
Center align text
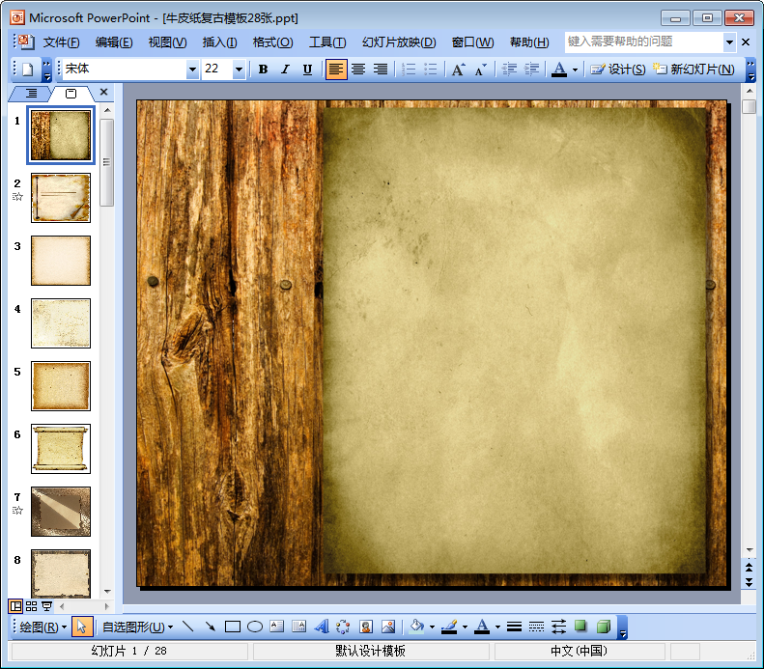[358, 70]
